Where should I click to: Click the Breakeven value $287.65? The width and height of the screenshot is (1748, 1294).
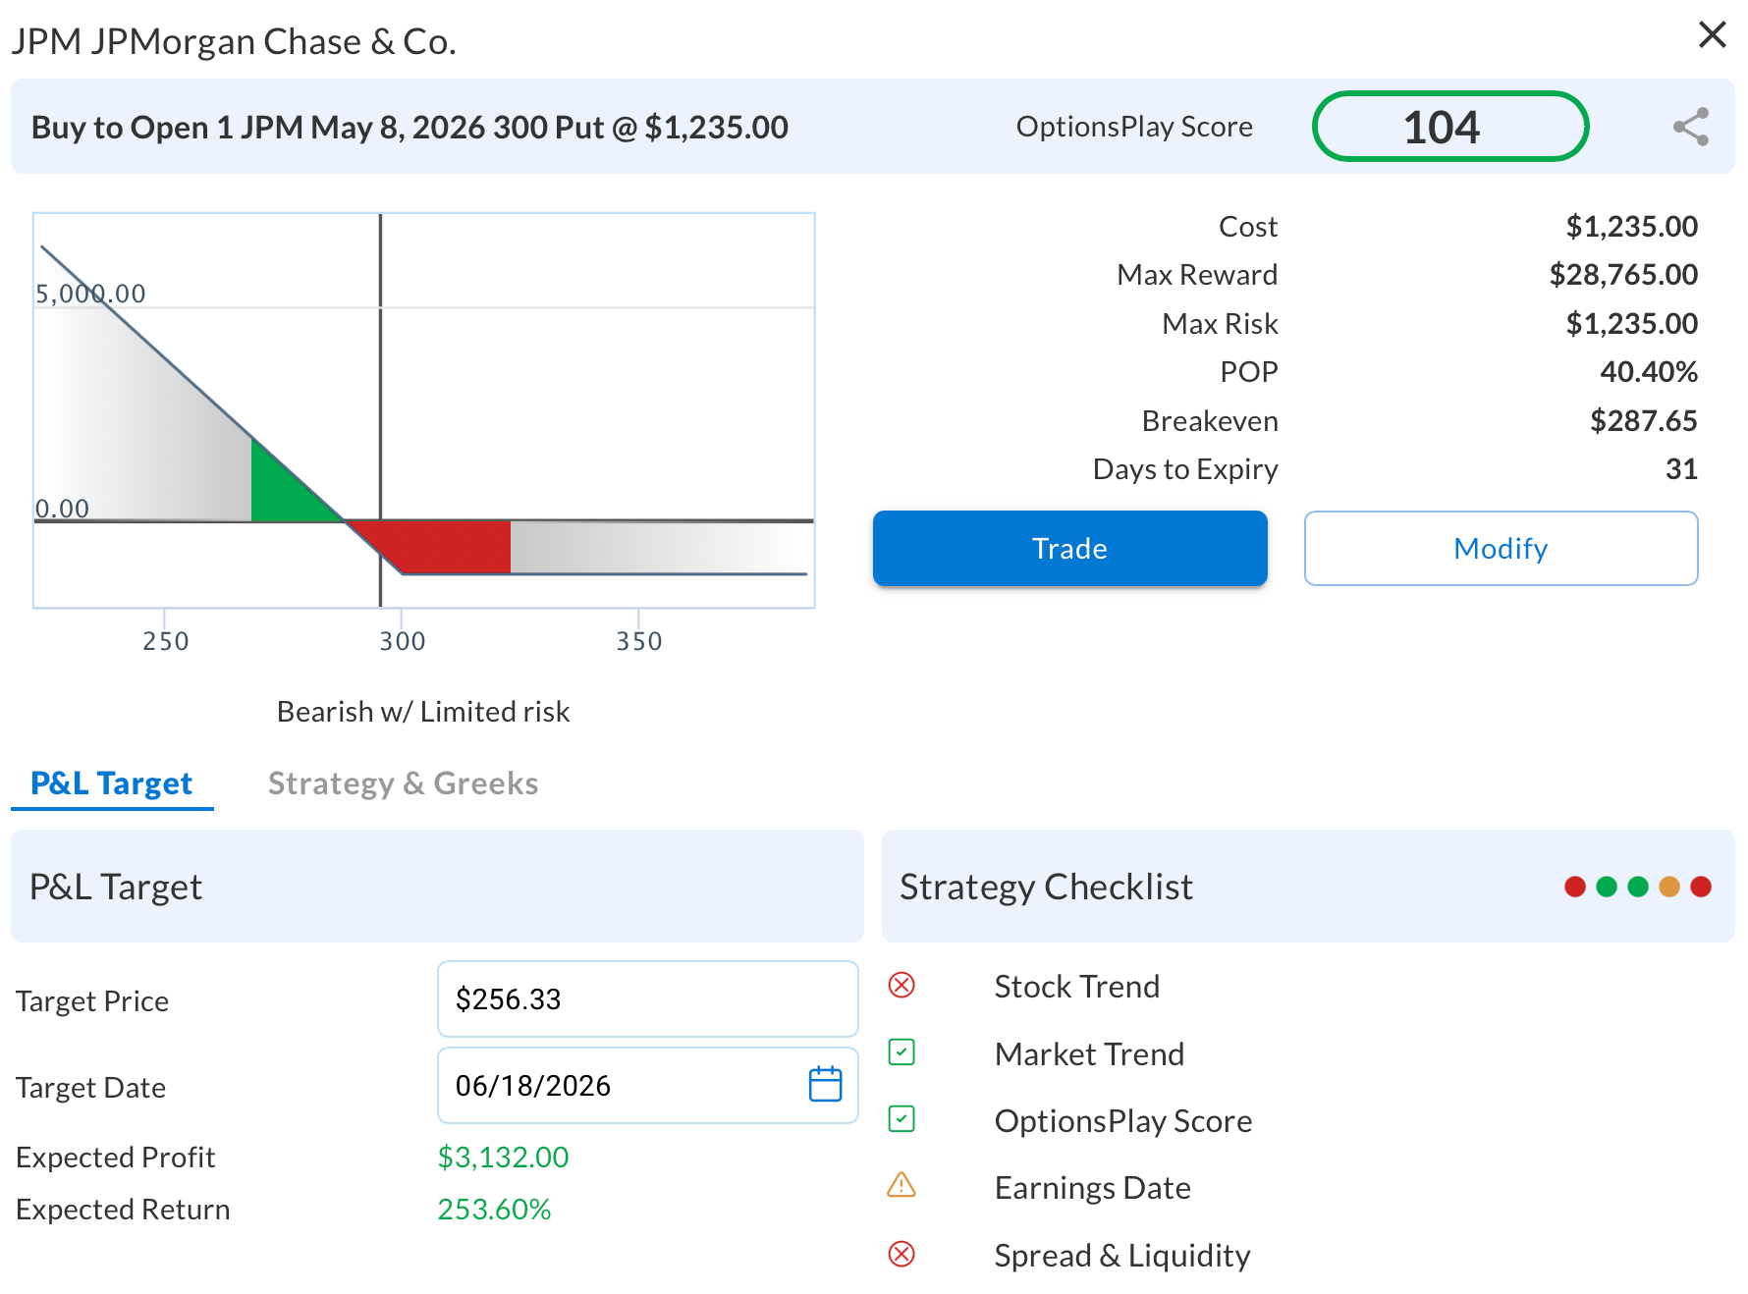pyautogui.click(x=1644, y=421)
